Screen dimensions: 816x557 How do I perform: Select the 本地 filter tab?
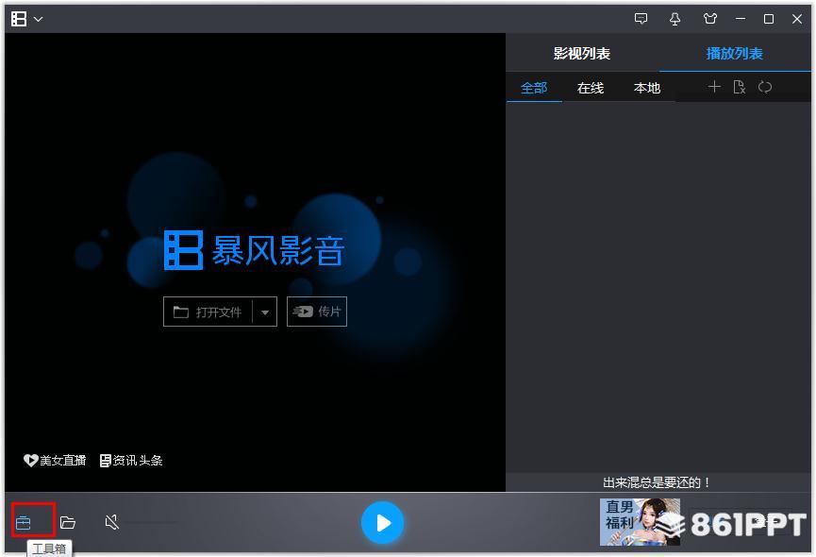coord(647,88)
